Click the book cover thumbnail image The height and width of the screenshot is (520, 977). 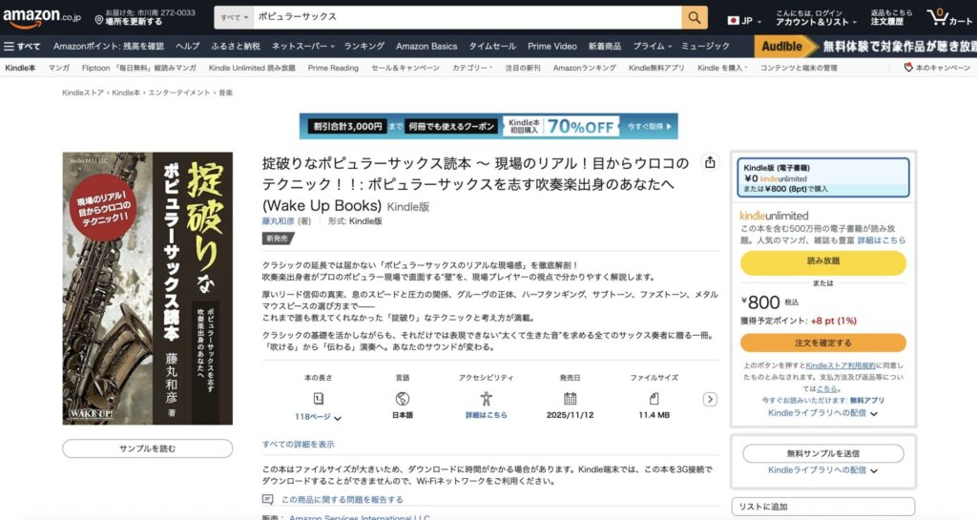tap(148, 288)
